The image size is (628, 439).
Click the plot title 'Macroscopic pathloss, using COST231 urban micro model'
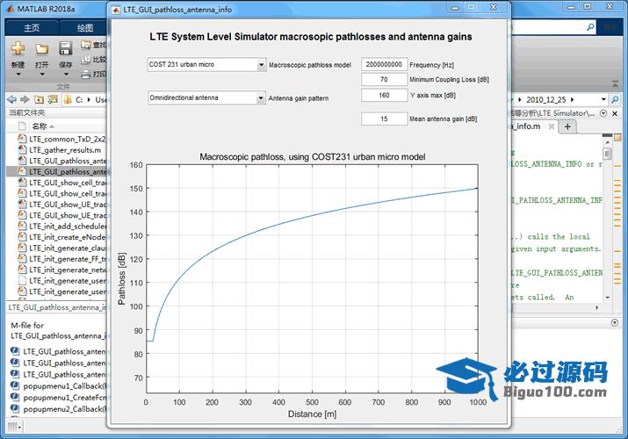click(313, 157)
